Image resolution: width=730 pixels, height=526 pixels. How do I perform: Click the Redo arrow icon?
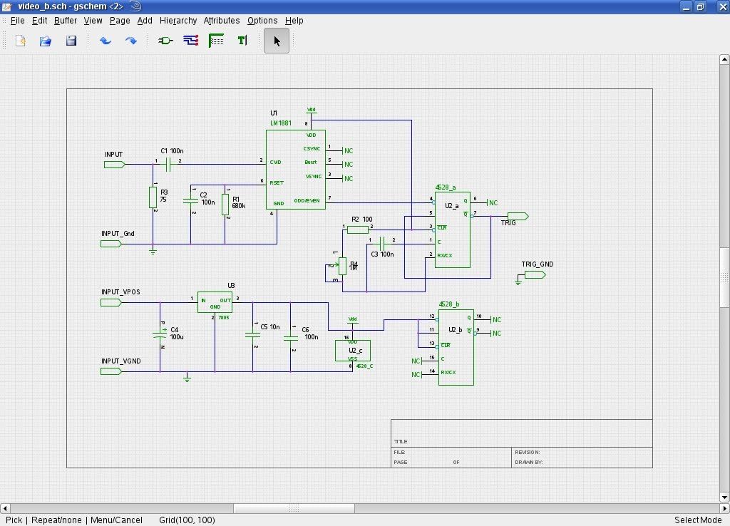coord(131,41)
